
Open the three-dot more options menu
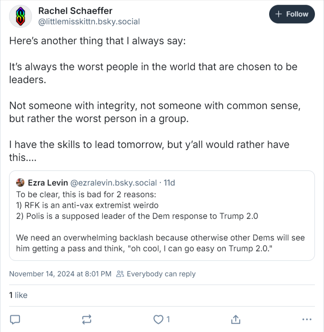307,319
